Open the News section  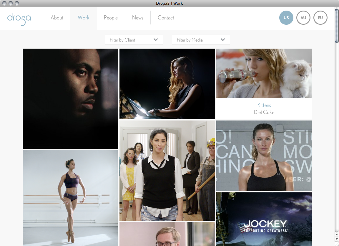tap(138, 18)
